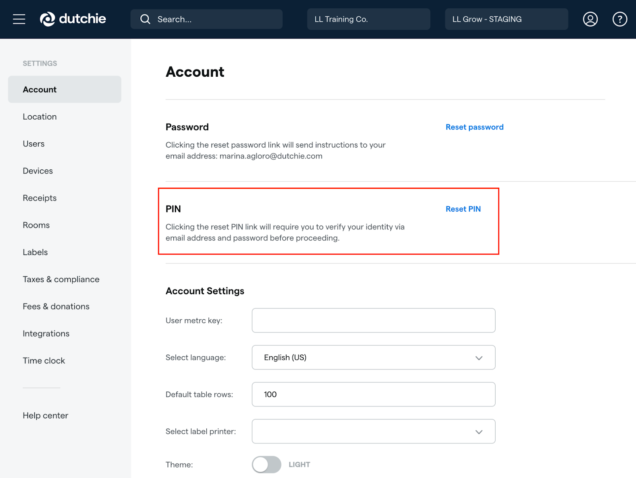Expand the Select language dropdown
636x478 pixels.
click(x=373, y=357)
